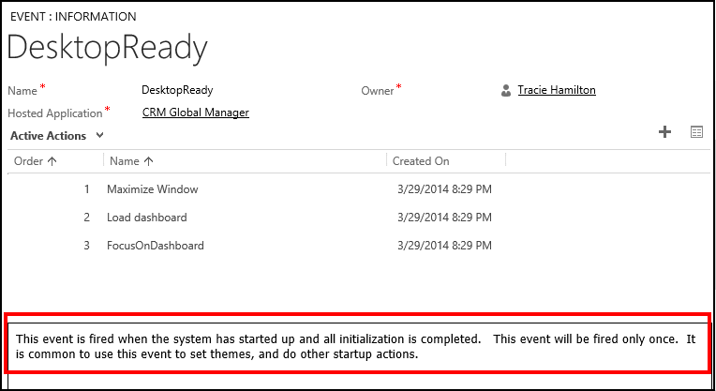Click Created On date for FocusOnDashboard
The height and width of the screenshot is (391, 716).
(x=441, y=246)
